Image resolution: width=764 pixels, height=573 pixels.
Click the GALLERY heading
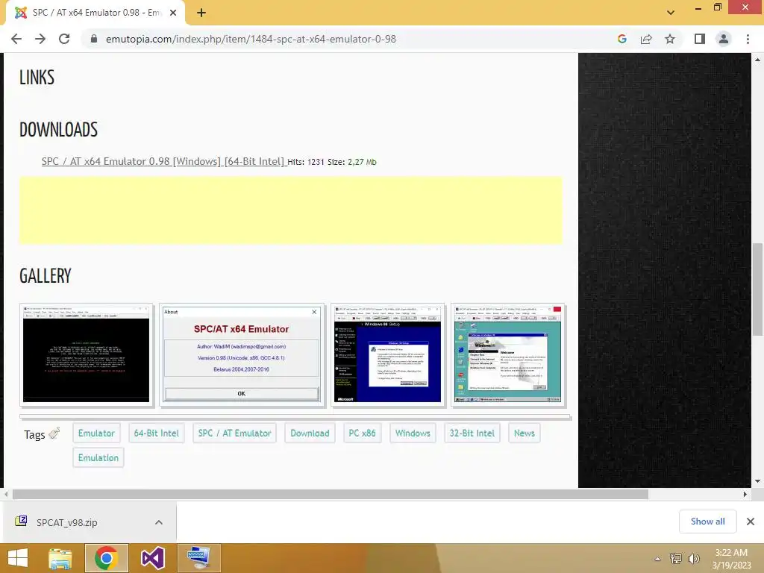(x=46, y=276)
